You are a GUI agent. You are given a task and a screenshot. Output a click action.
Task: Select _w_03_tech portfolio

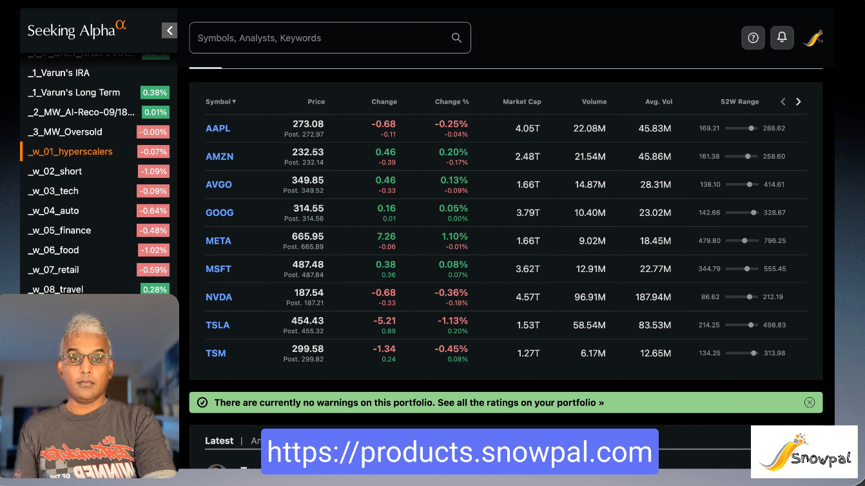53,191
